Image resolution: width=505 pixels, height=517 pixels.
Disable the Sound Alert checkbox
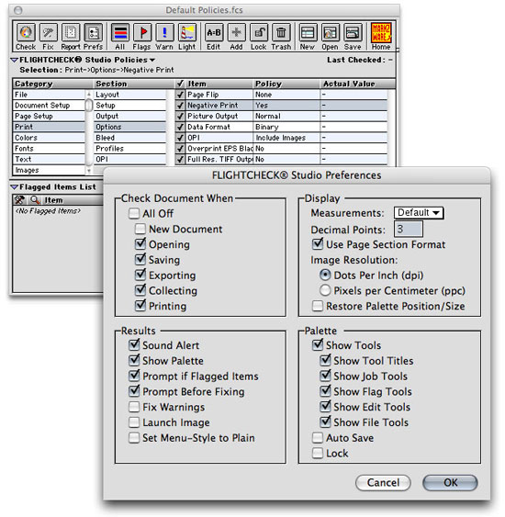click(134, 345)
